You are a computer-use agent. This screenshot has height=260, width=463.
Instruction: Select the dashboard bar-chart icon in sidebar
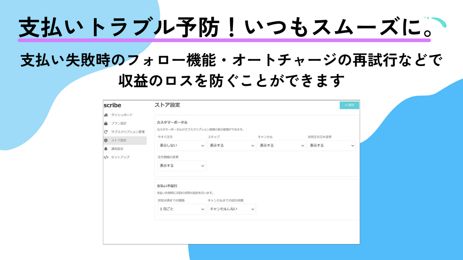(106, 115)
